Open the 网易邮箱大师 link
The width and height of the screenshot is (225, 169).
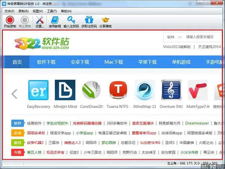click(169, 123)
